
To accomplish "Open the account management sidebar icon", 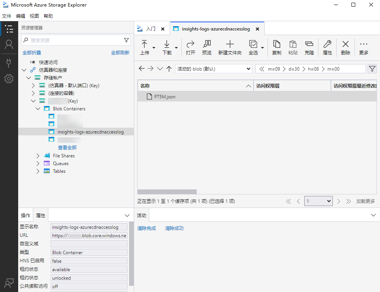I will point(9,44).
